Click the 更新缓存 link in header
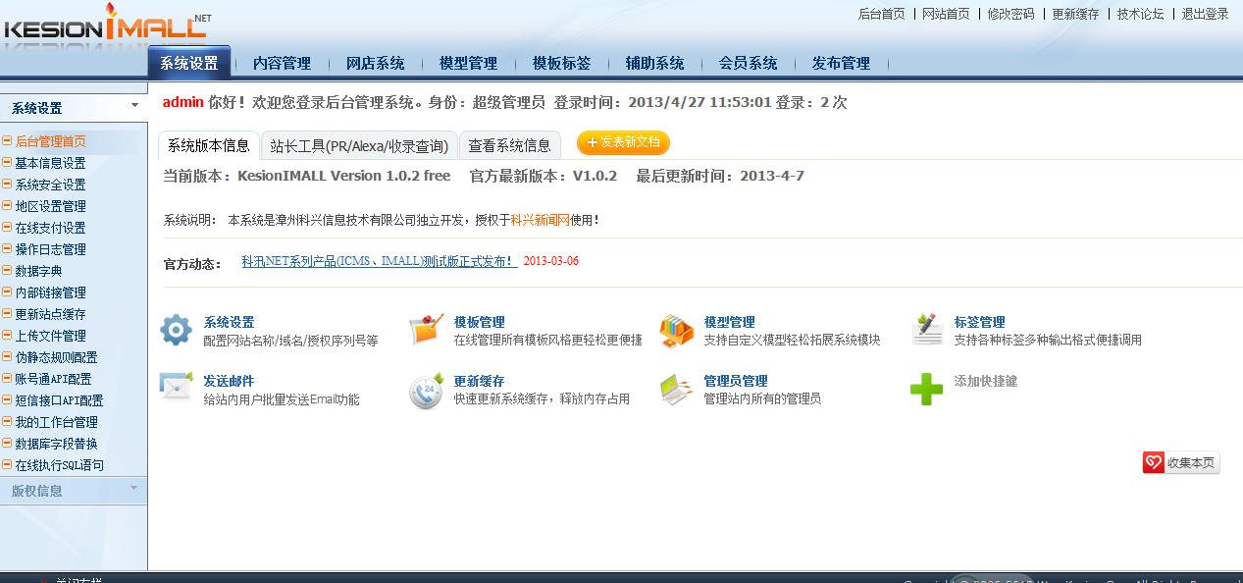The width and height of the screenshot is (1243, 583). [1075, 14]
